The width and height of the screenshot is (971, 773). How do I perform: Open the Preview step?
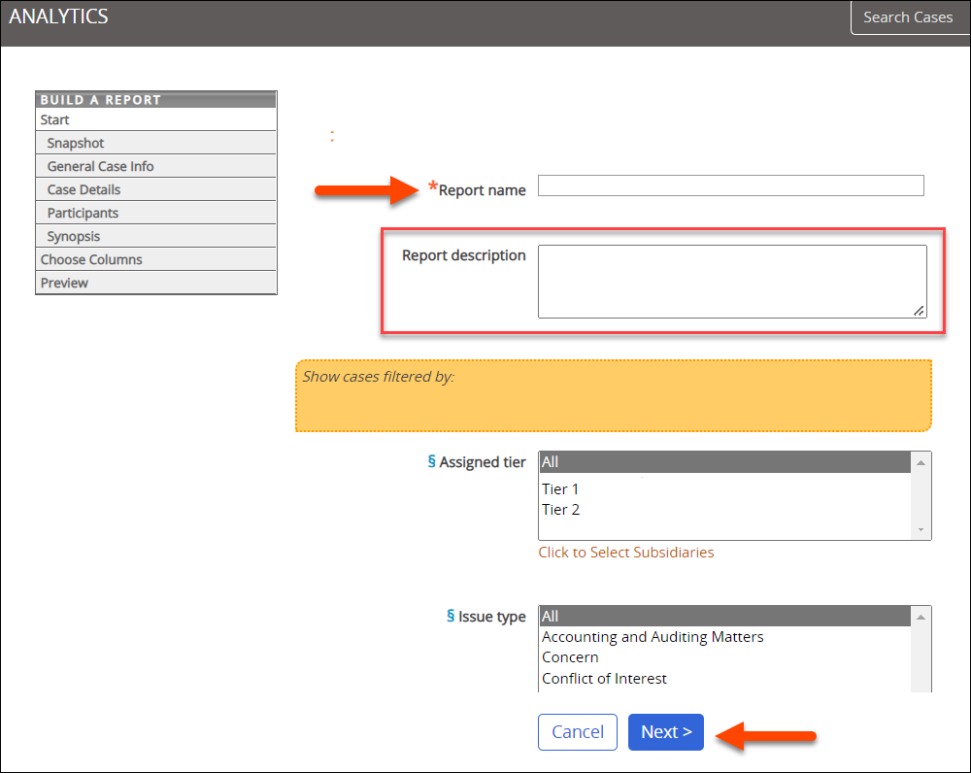coord(64,283)
